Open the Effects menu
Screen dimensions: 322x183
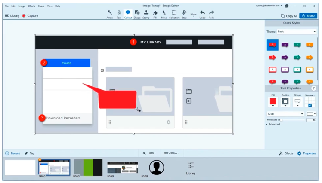tap(31, 6)
